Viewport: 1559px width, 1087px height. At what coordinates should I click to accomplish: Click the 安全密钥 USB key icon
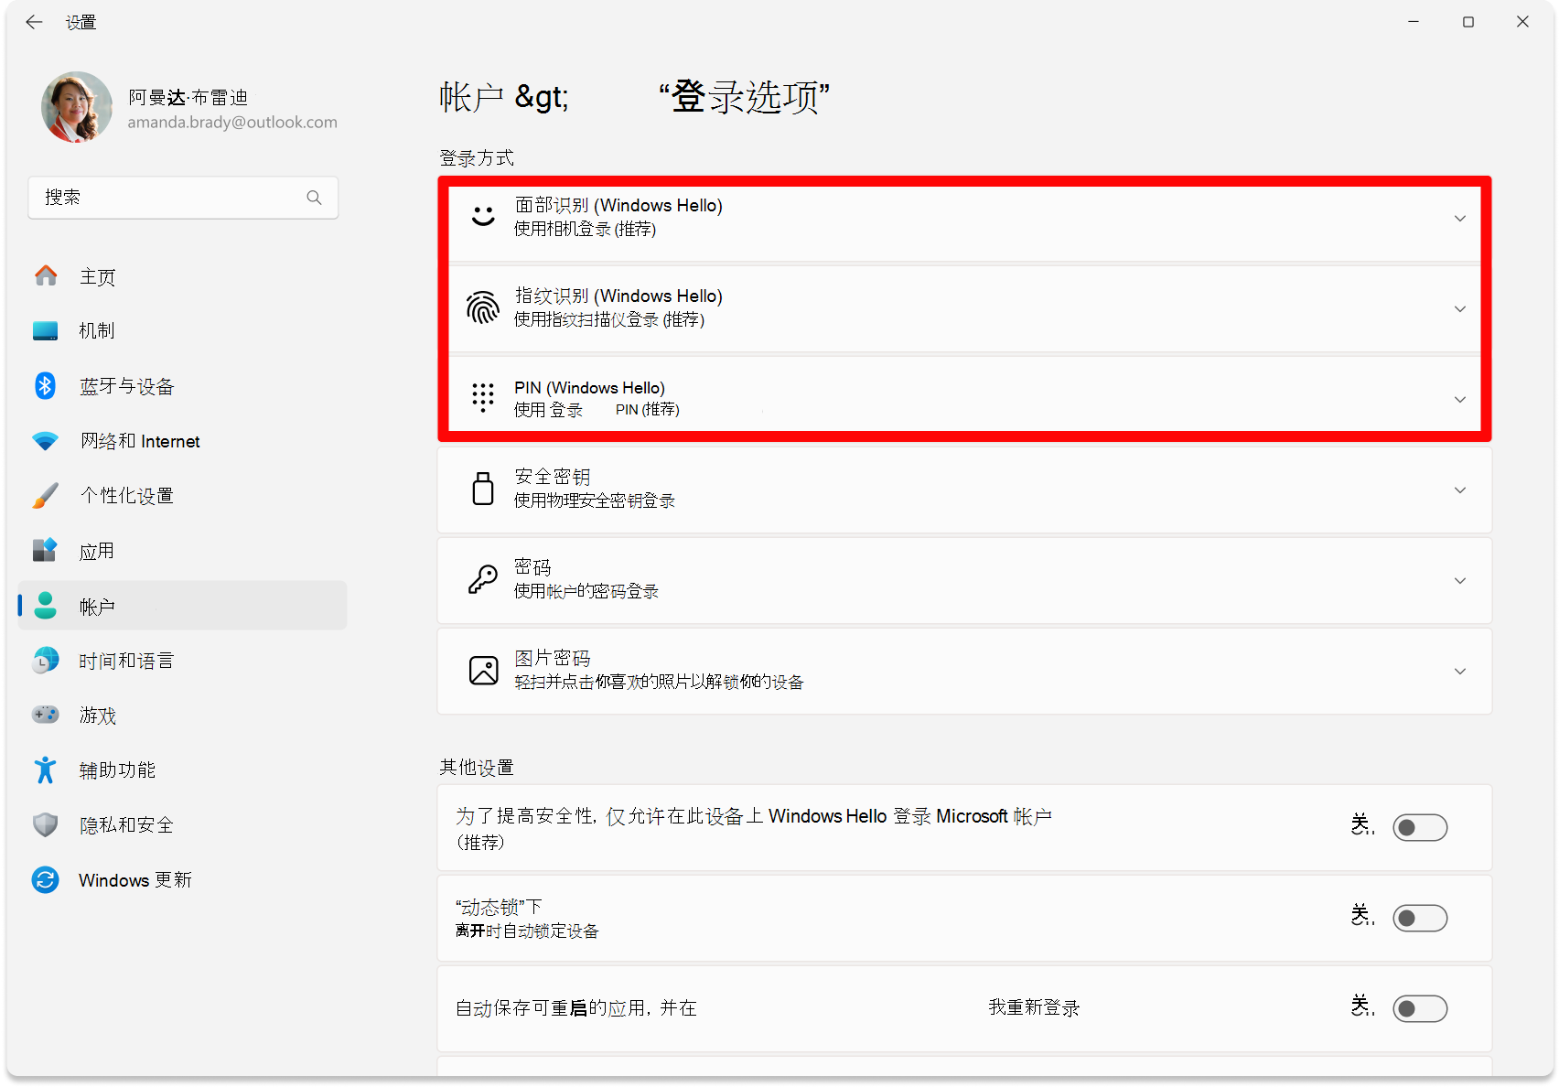[x=483, y=489]
